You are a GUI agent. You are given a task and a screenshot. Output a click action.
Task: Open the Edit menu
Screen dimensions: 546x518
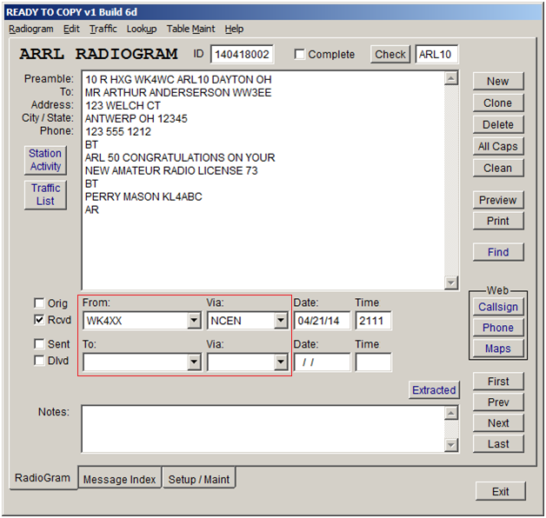coord(71,29)
